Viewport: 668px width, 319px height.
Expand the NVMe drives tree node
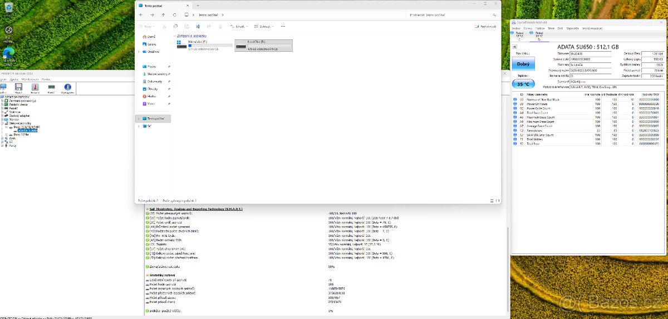(7, 134)
